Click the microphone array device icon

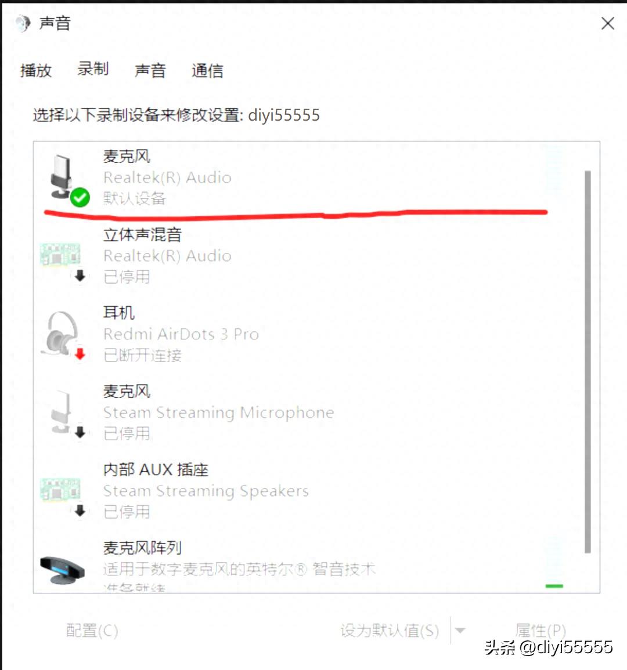63,570
